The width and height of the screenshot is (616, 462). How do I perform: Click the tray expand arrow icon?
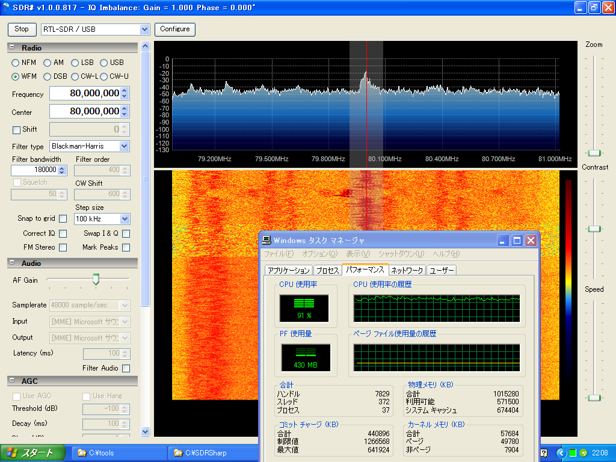point(561,453)
